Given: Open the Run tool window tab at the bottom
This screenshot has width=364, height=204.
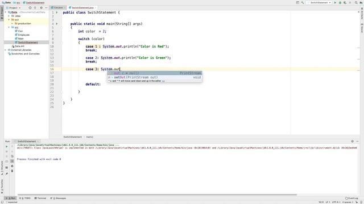Looking at the screenshot, I should click(x=10, y=198).
